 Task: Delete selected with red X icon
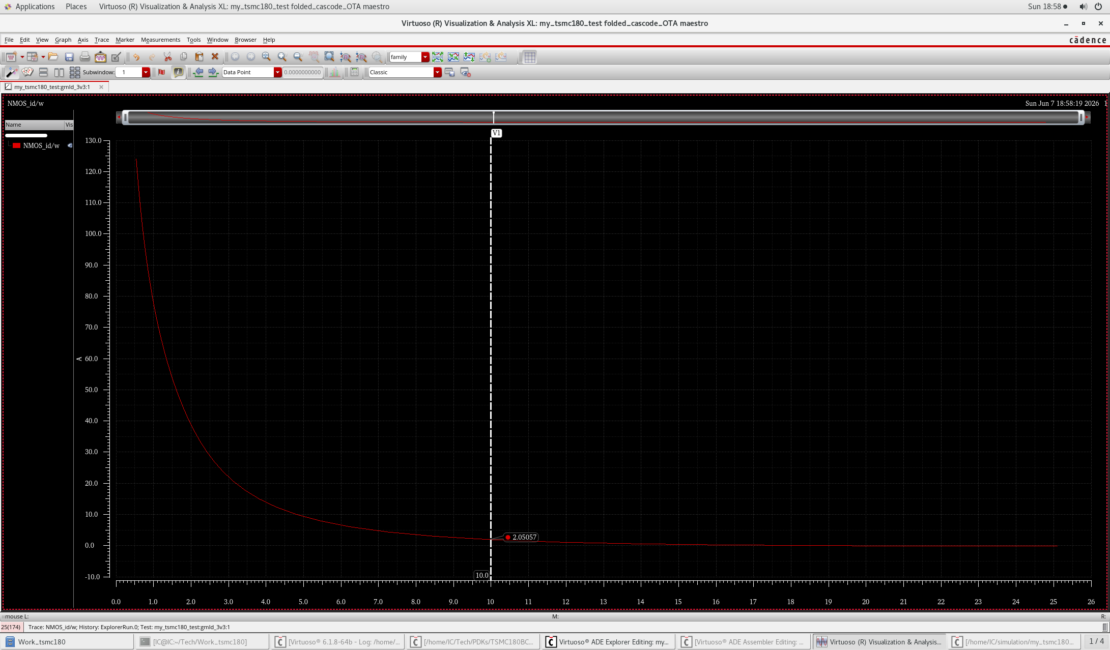click(x=215, y=57)
